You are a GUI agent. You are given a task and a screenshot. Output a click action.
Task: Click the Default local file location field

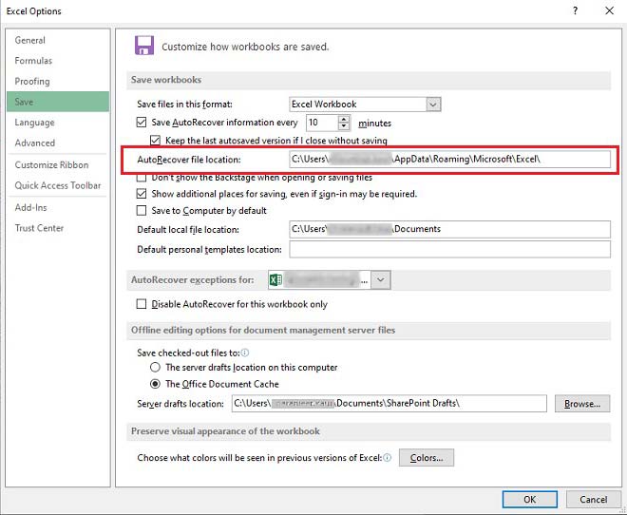coord(450,229)
